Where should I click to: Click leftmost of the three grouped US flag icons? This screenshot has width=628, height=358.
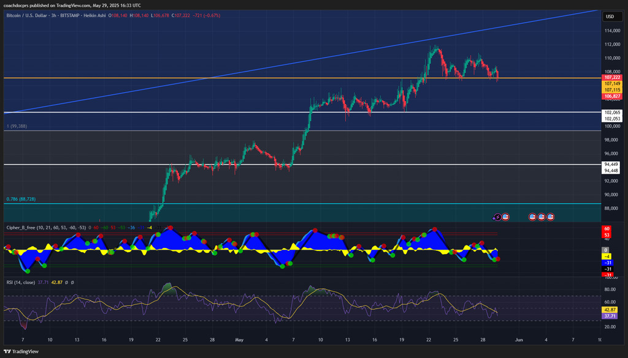532,217
